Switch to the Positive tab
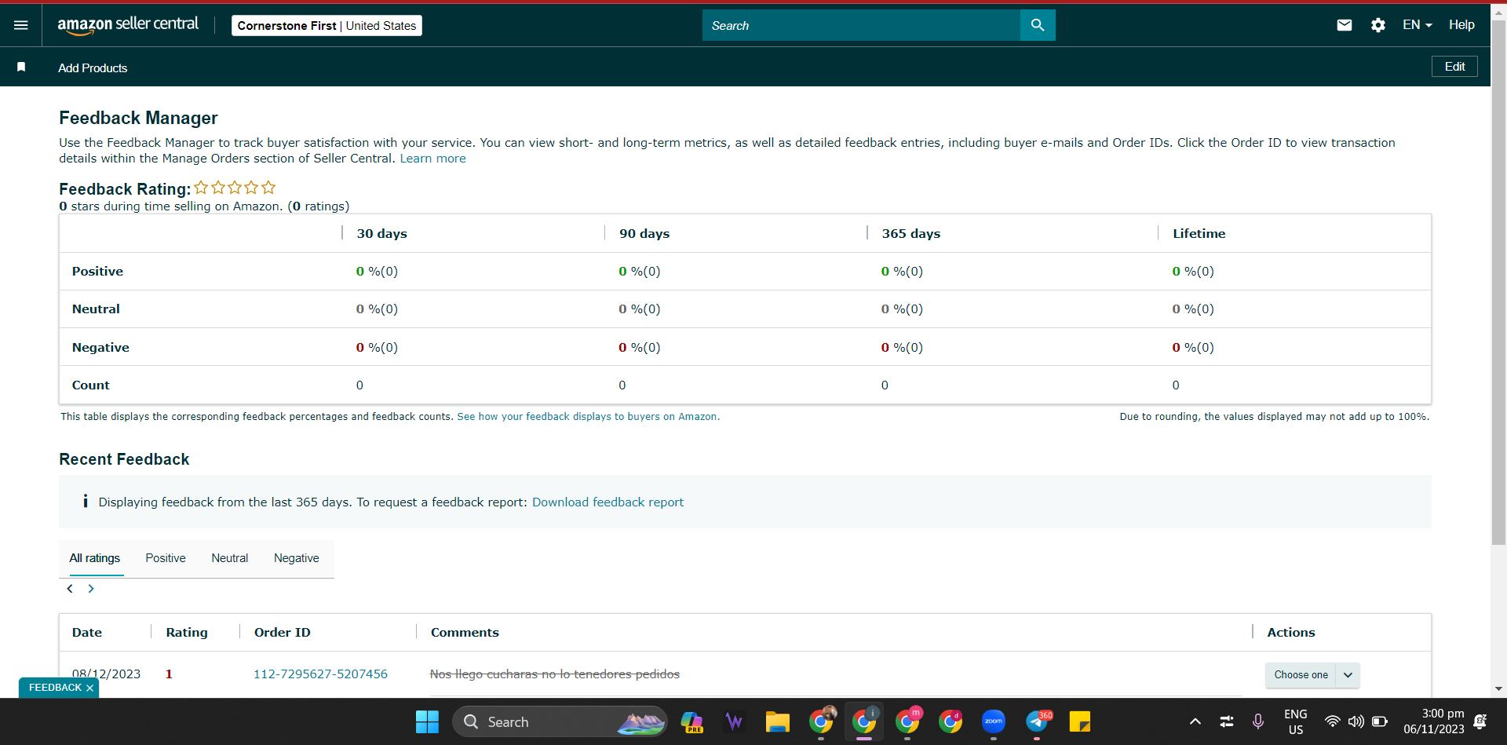The height and width of the screenshot is (745, 1507). pyautogui.click(x=166, y=558)
